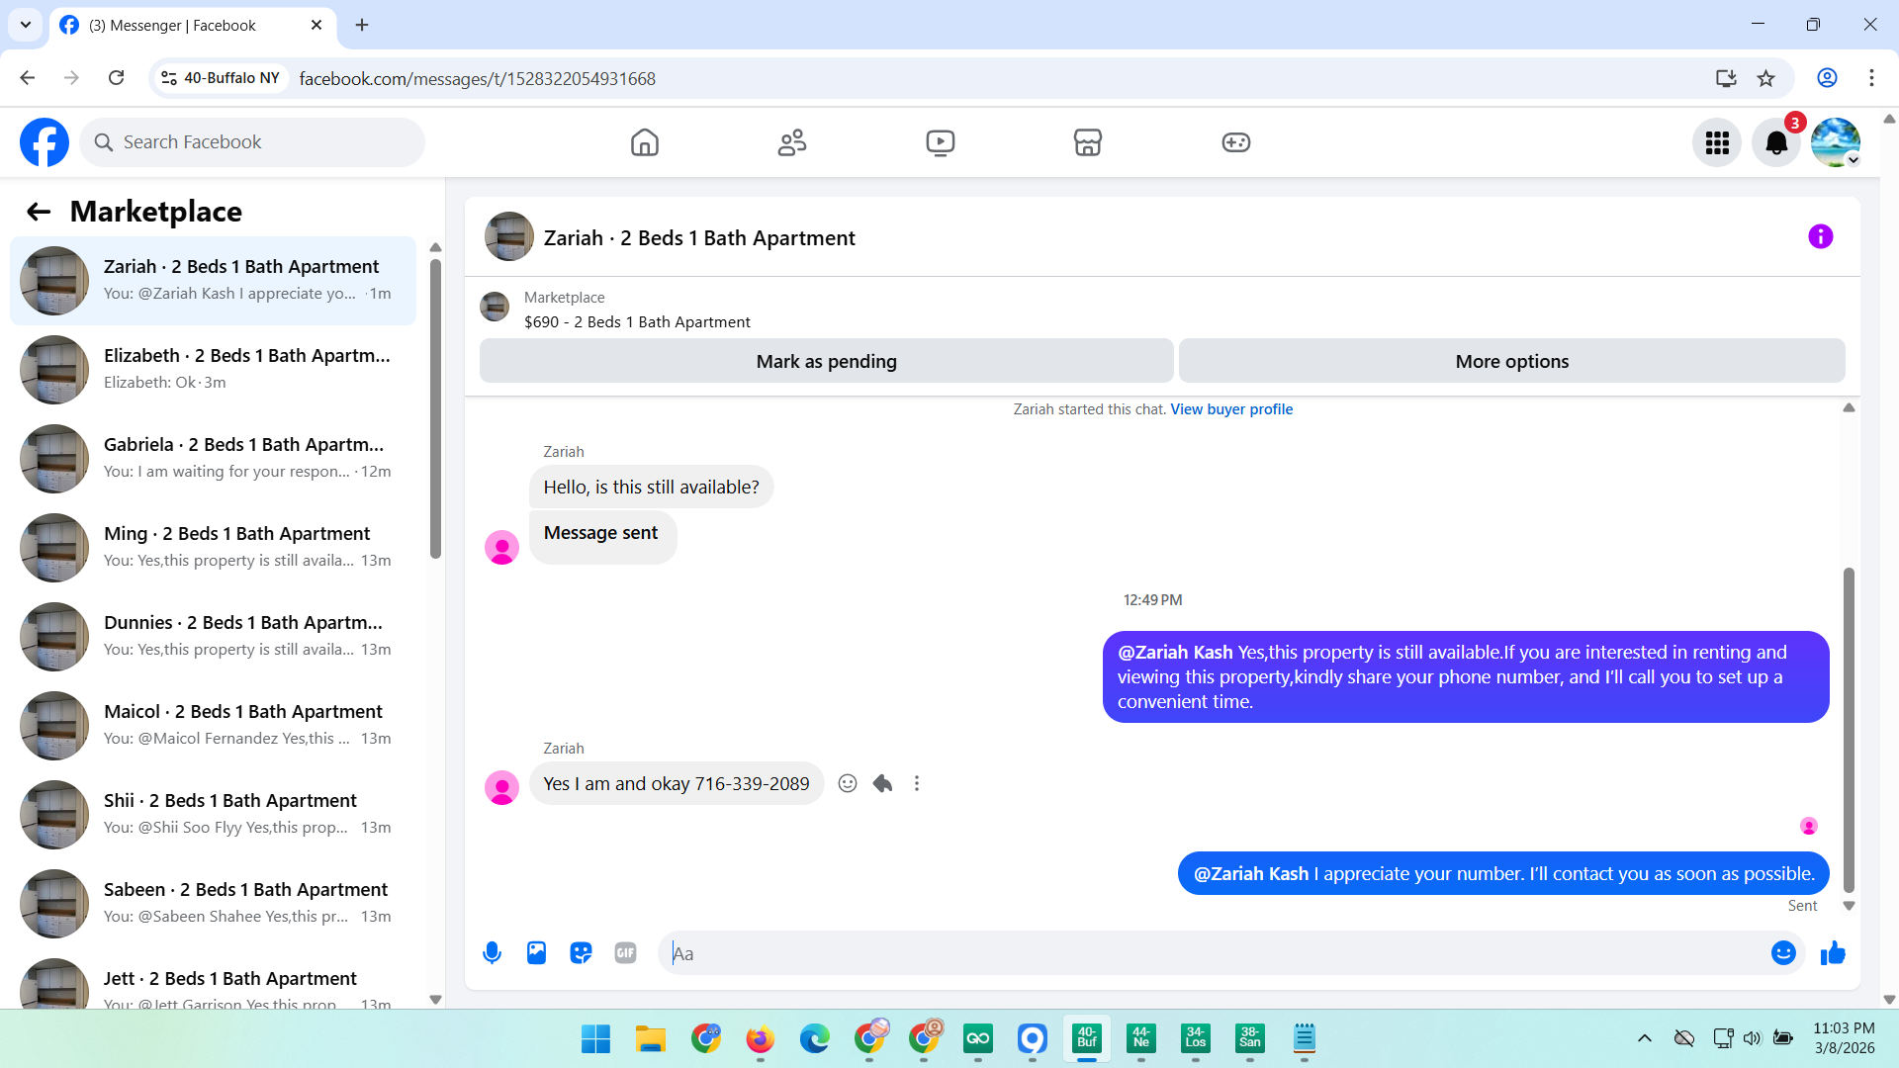Send a thumbs-up like
The image size is (1899, 1068).
click(1833, 952)
